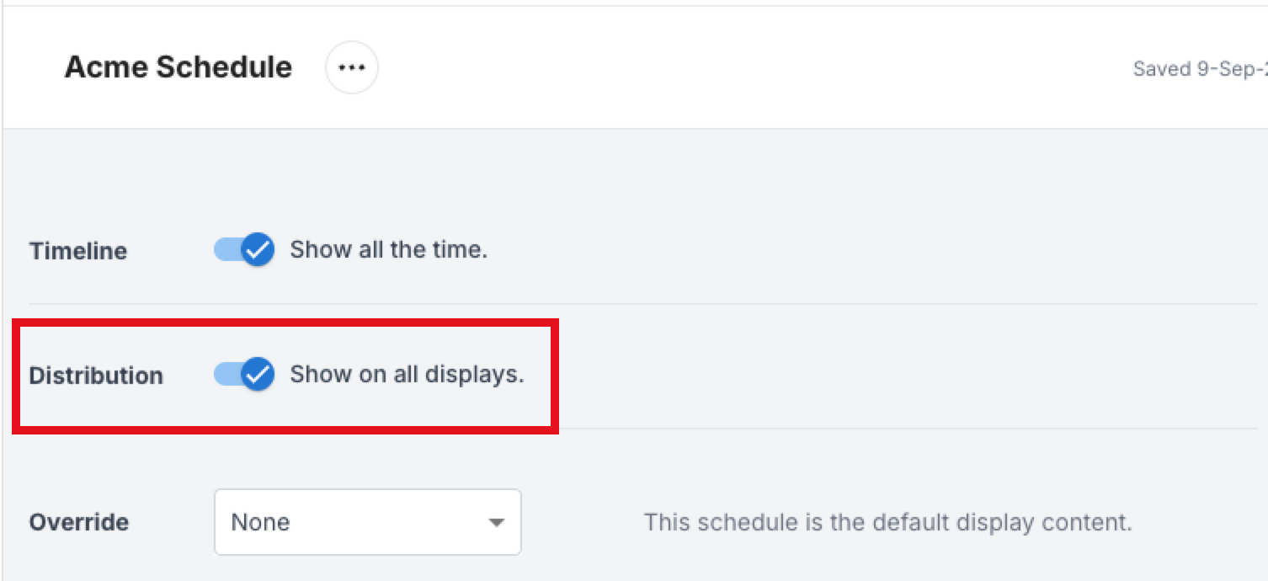The image size is (1268, 581).
Task: Select the "None" value in the Override box
Action: tap(261, 523)
